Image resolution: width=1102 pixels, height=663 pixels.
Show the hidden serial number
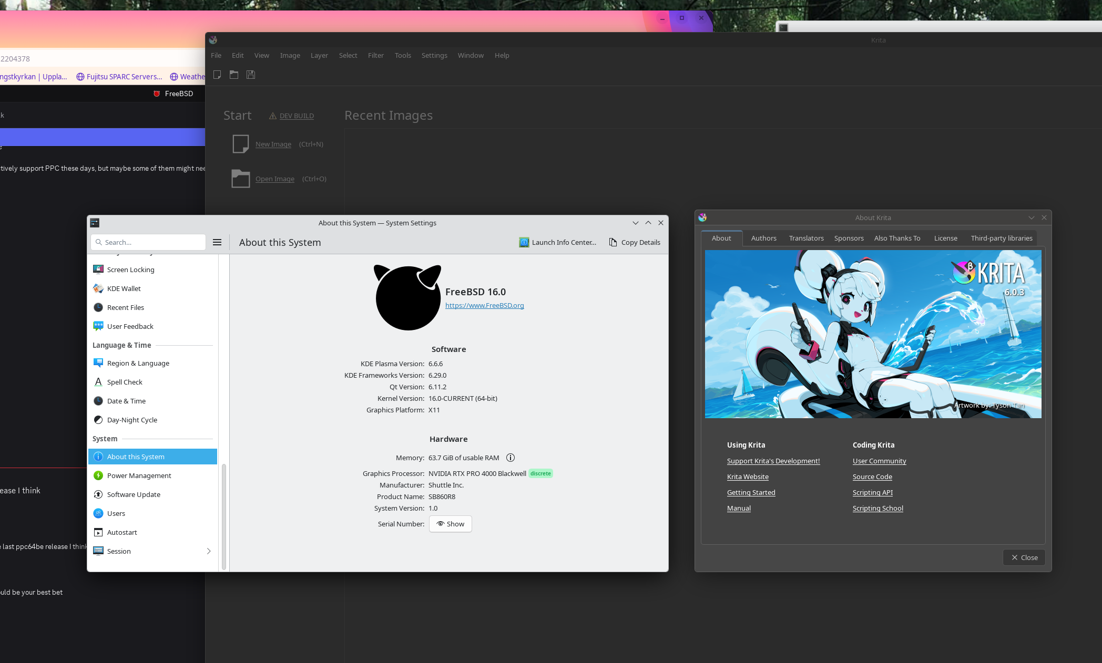(451, 524)
